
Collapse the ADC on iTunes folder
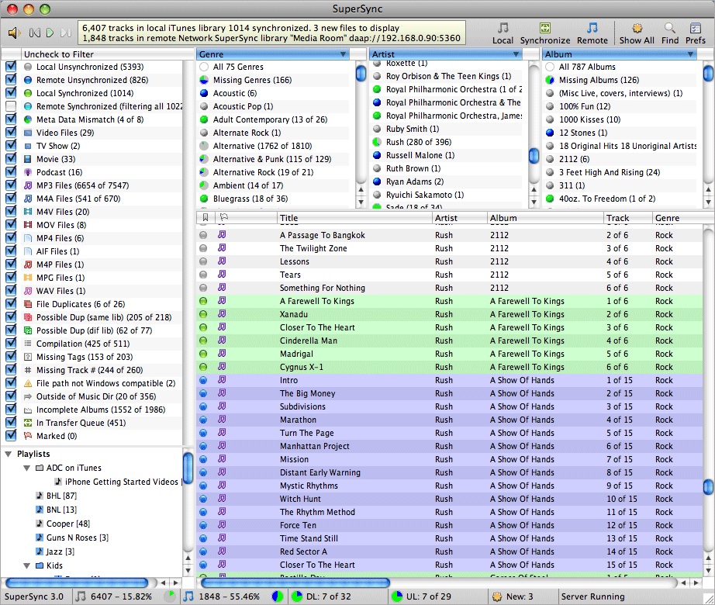coord(27,468)
